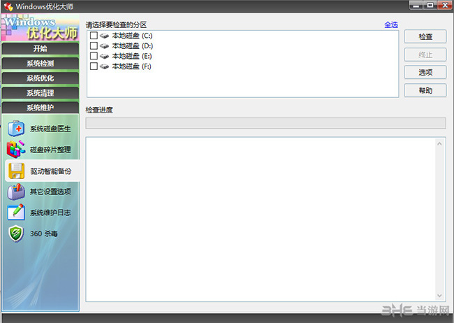Click the disabled 终止 button
Image resolution: width=454 pixels, height=323 pixels.
pos(425,55)
